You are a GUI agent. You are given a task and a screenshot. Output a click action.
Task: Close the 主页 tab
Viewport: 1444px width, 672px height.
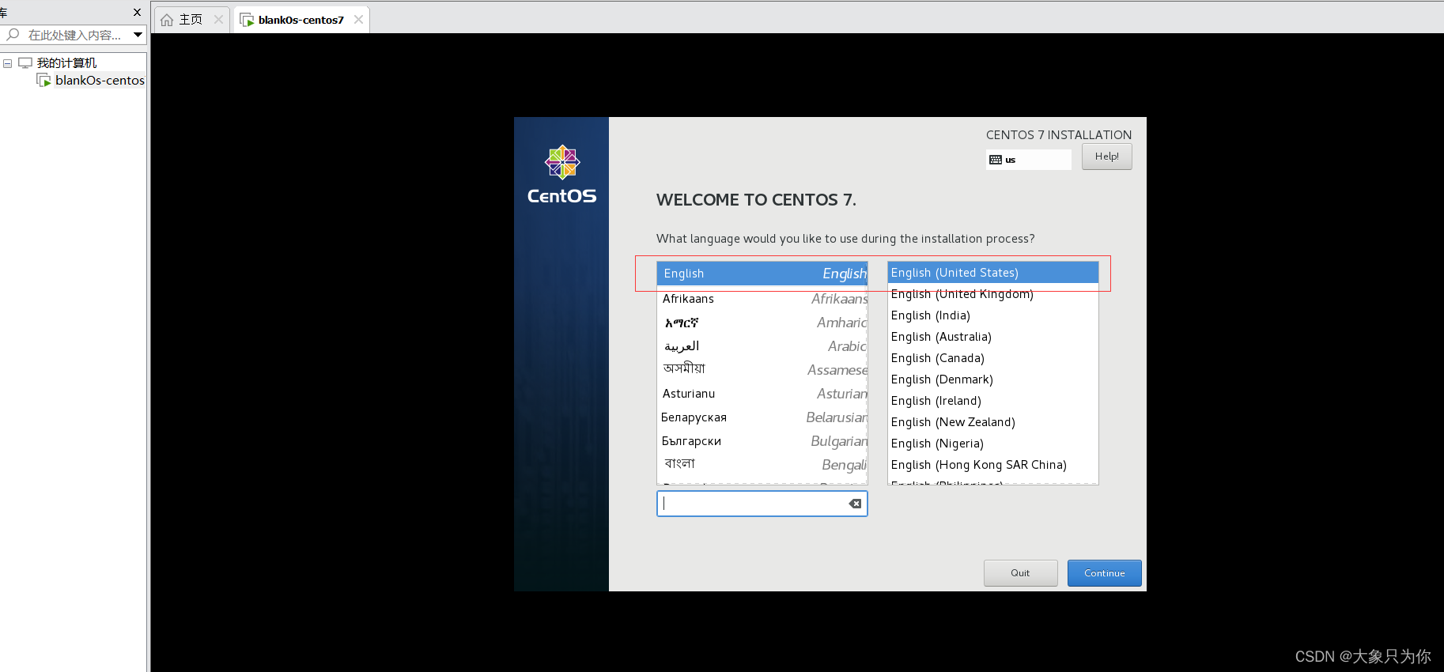(218, 20)
